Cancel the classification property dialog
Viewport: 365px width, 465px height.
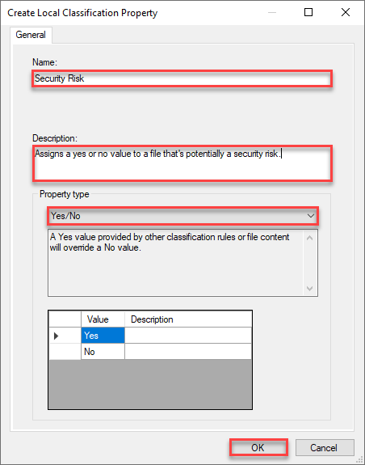pos(325,447)
